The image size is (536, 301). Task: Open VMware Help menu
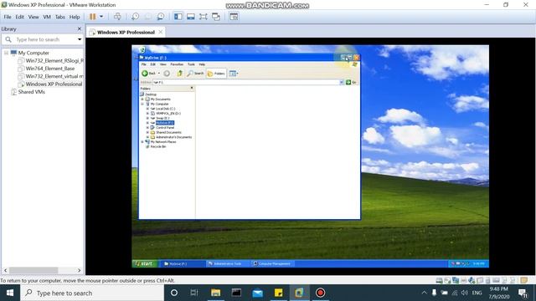75,17
